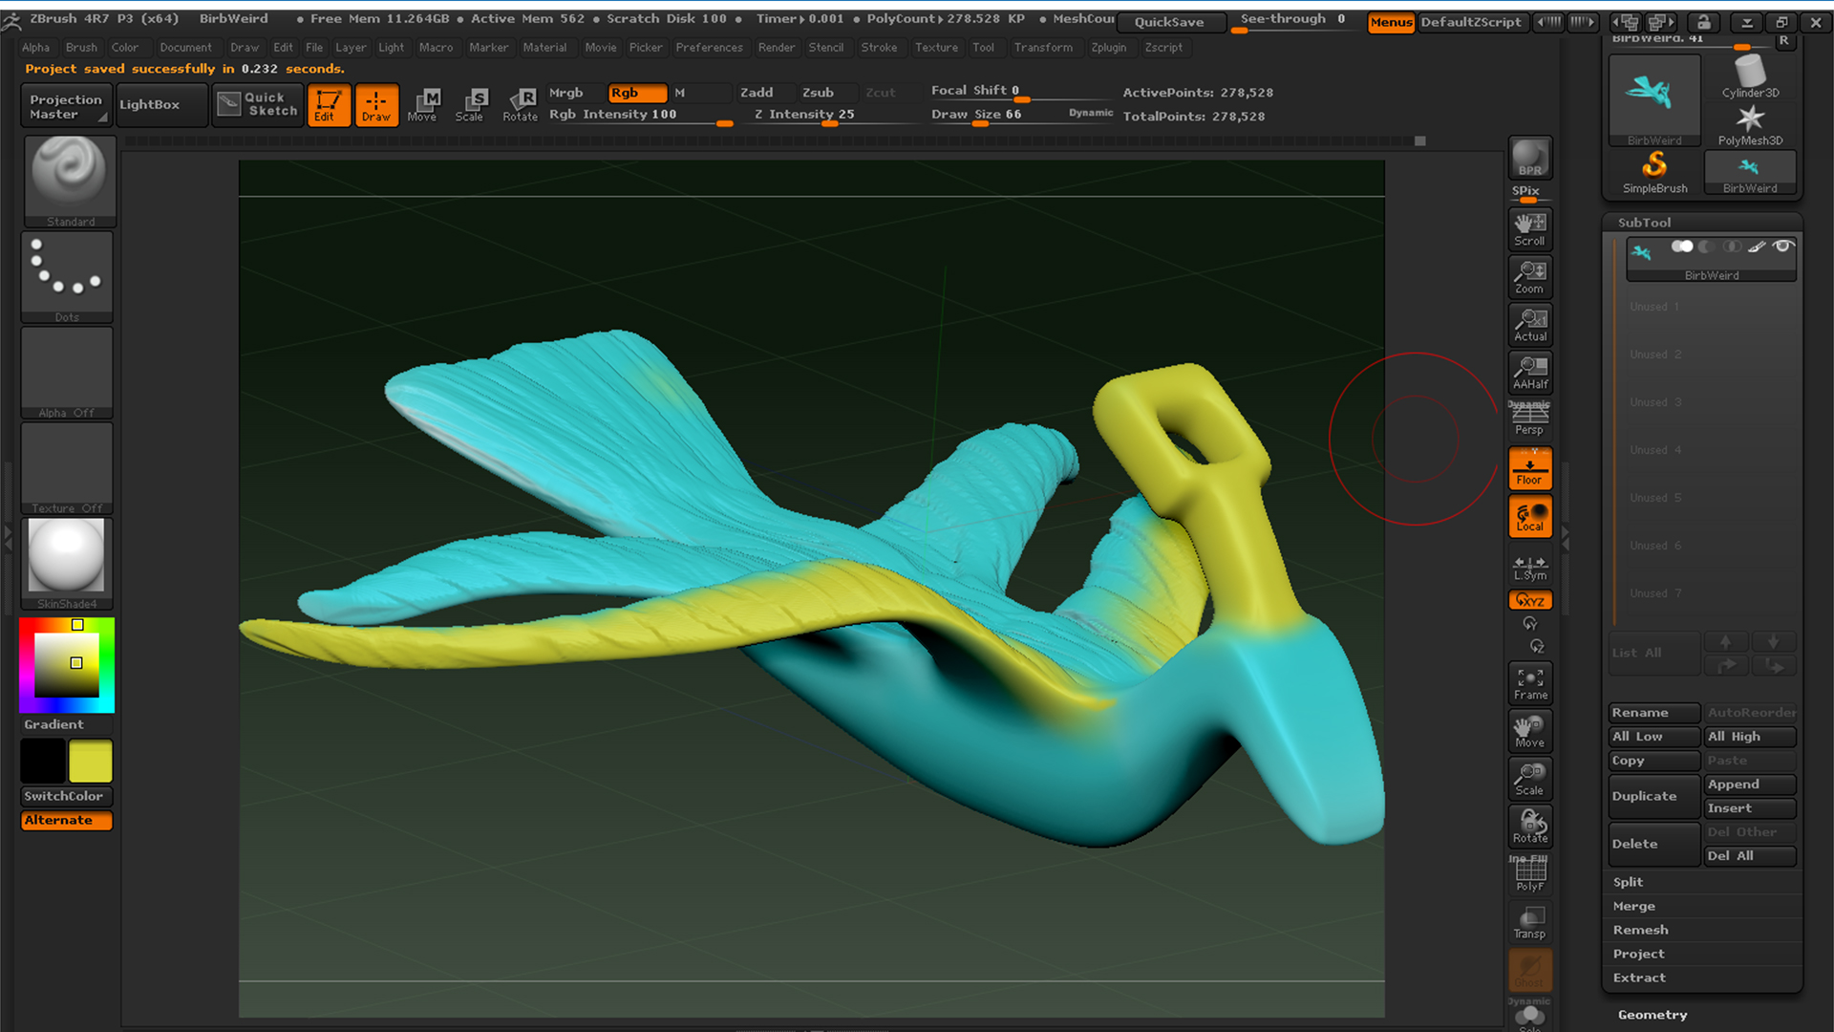Toggle Persp perspective view

pos(1530,420)
